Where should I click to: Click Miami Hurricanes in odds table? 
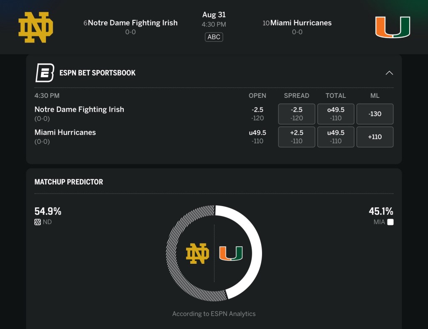pyautogui.click(x=65, y=133)
